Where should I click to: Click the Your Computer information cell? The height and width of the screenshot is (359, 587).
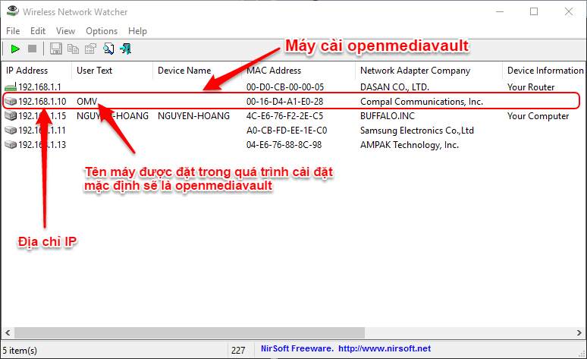pyautogui.click(x=538, y=116)
